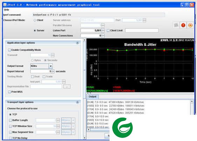Enable the Client Limit checkbox
The height and width of the screenshot is (141, 197).
tap(108, 31)
